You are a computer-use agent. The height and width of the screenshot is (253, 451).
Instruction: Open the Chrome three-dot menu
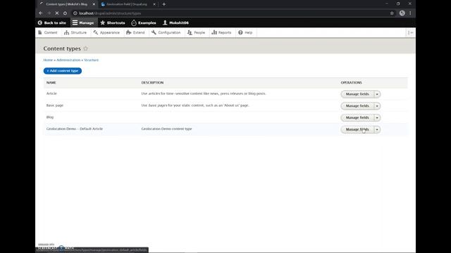coord(410,13)
